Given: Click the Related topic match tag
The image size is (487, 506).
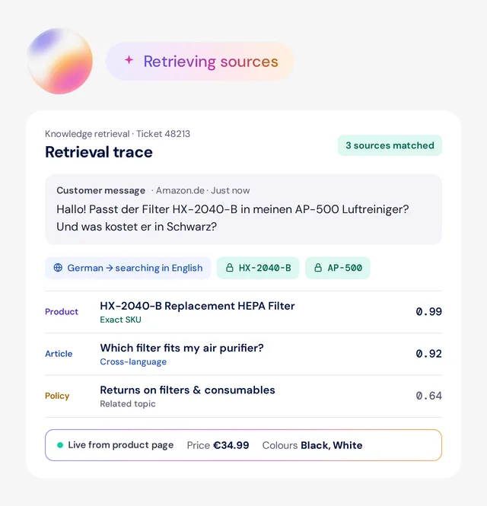Looking at the screenshot, I should [x=128, y=404].
